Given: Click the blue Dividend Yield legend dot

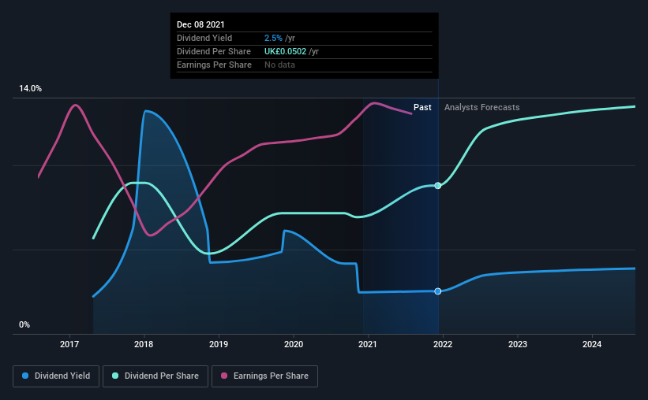Looking at the screenshot, I should pos(25,376).
